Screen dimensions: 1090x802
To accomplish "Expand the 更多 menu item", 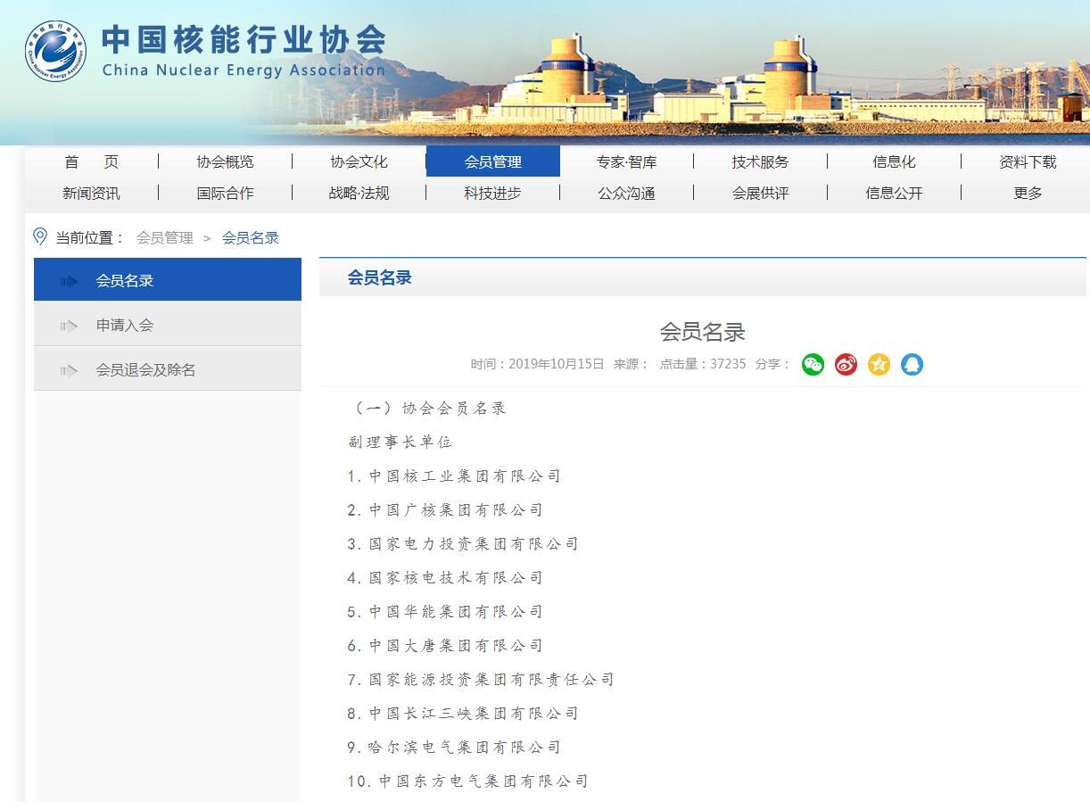I will click(1027, 193).
